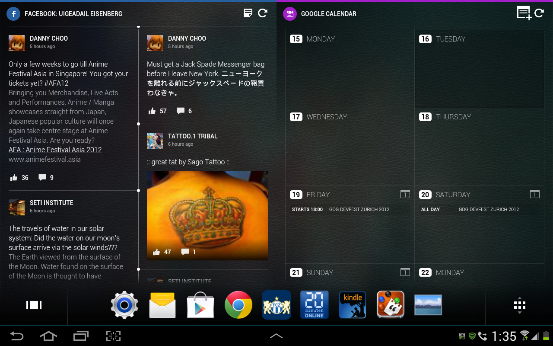This screenshot has height=346, width=553.
Task: Open the Recent apps button
Action: (81, 336)
